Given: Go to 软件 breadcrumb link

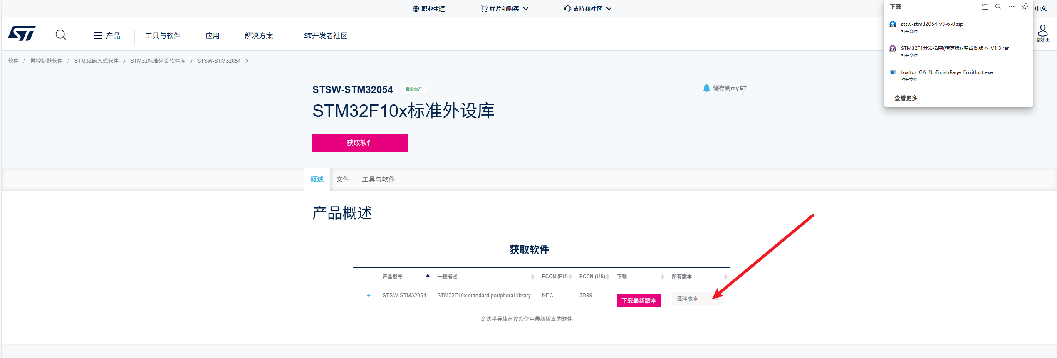Looking at the screenshot, I should click(x=13, y=61).
